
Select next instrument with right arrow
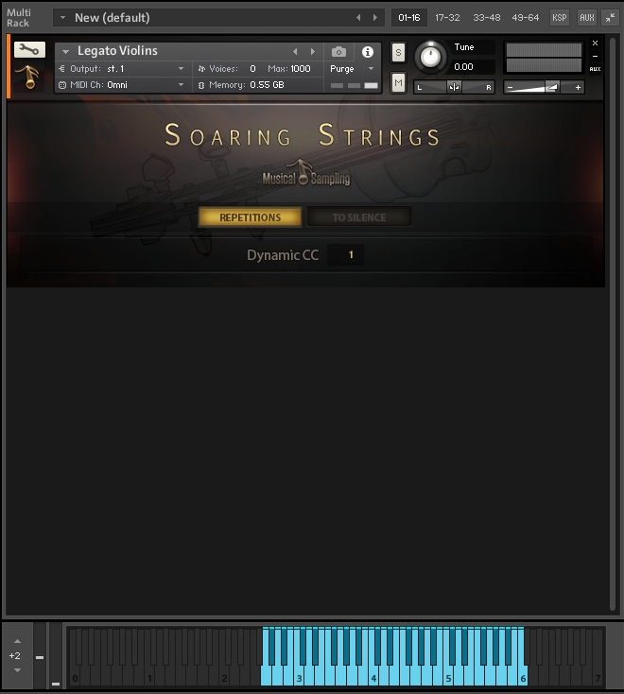point(313,52)
